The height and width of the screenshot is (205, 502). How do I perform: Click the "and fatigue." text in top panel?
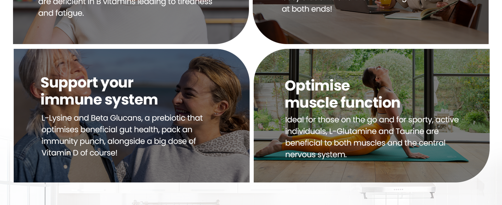coord(61,13)
